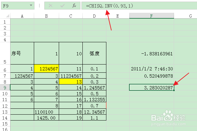Click cell with 11234567

coord(71,76)
